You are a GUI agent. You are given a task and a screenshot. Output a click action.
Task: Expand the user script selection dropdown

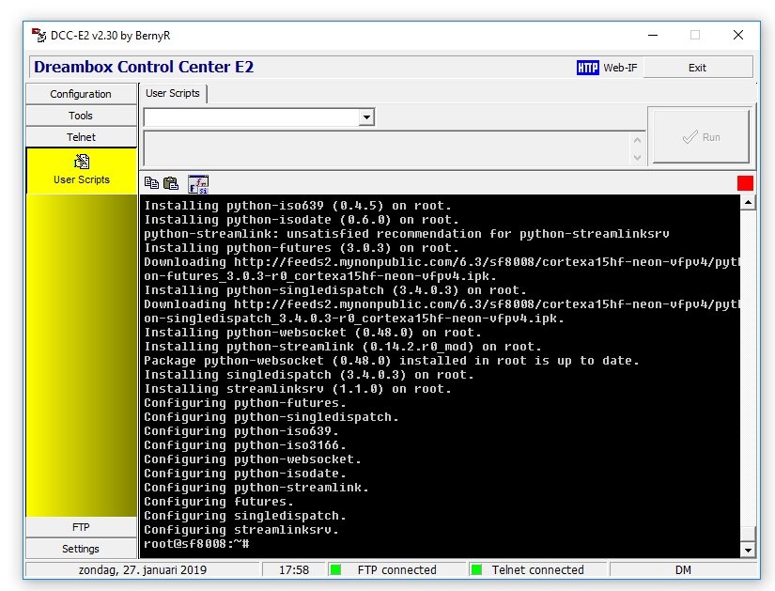pyautogui.click(x=366, y=117)
